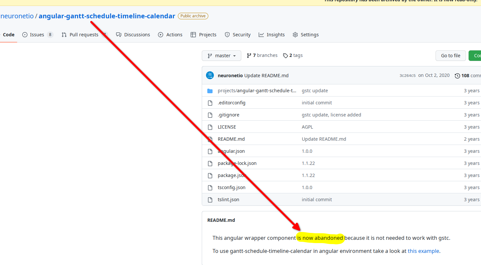This screenshot has width=481, height=265.
Task: Click the pull requests merge icon
Action: 63,34
